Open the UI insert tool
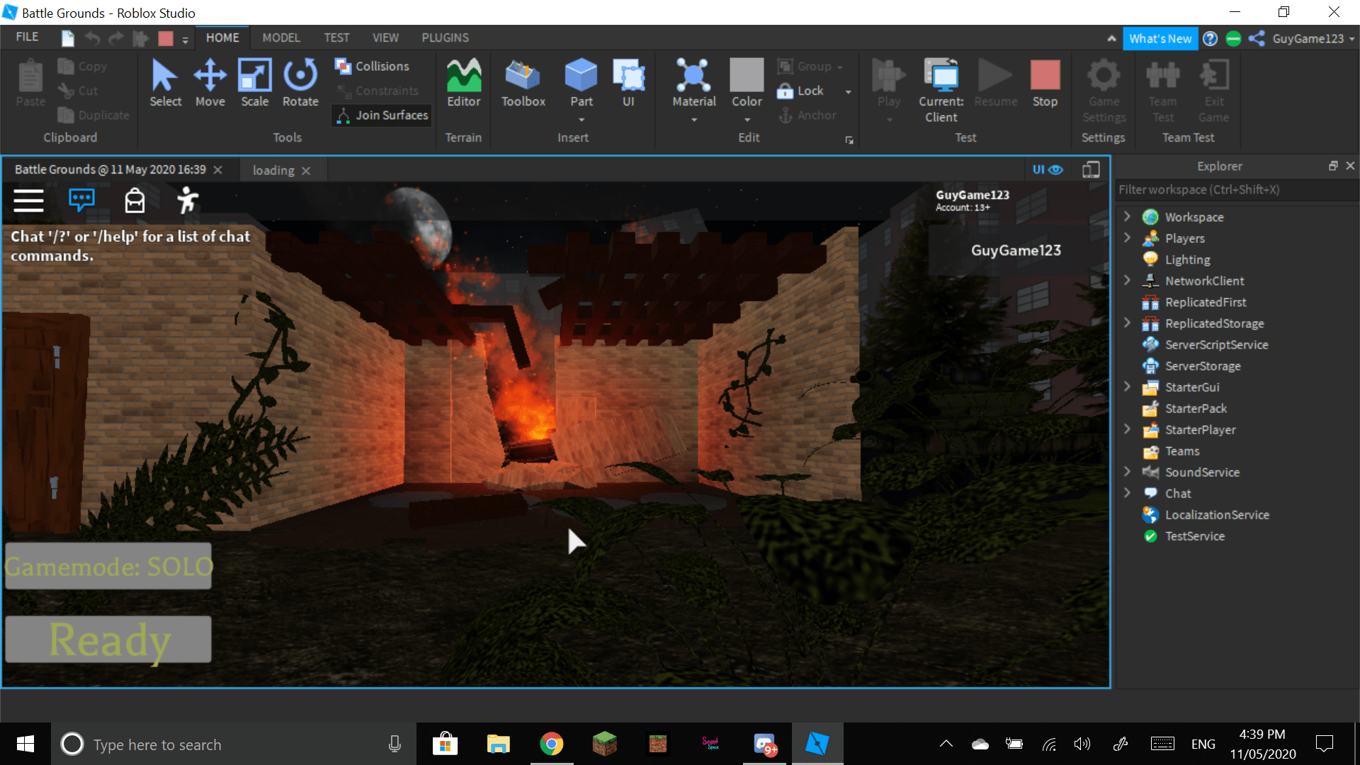 pos(628,84)
